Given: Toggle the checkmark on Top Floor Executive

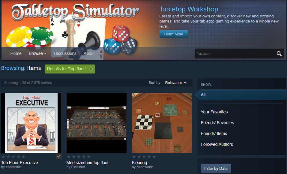Looking at the screenshot, I should (59, 156).
